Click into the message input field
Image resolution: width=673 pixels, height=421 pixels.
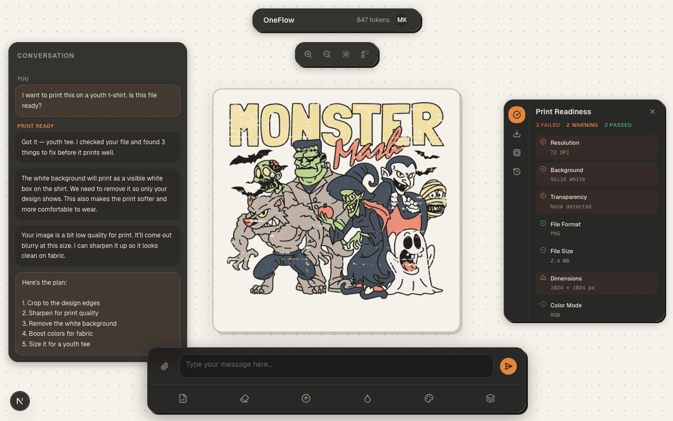coord(336,366)
